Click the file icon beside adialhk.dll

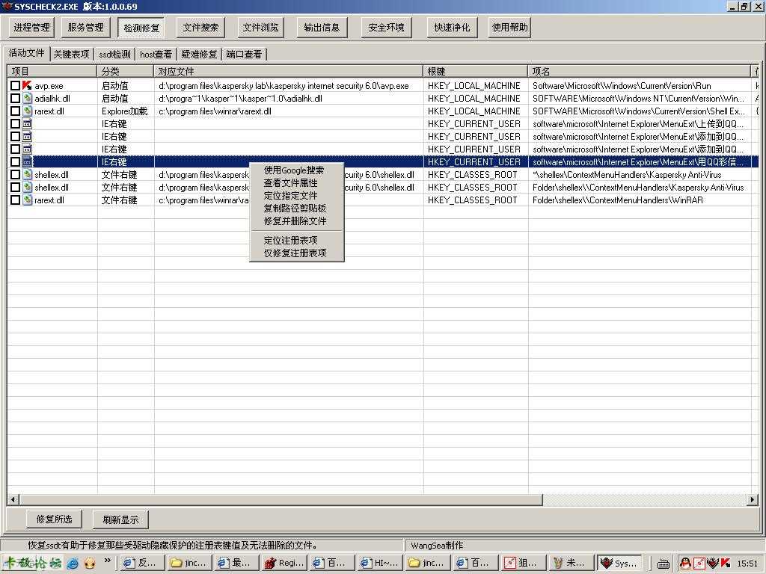pos(27,98)
